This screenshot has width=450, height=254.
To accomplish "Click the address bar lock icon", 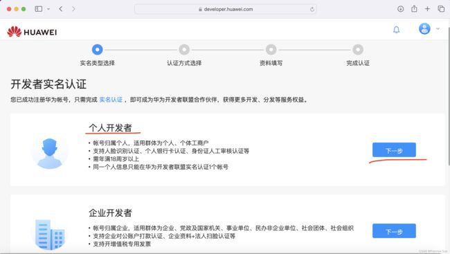I will tap(200, 9).
